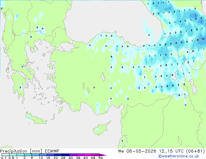Select the 15 mm legend swatch
206x159 pixels.
tap(50, 155)
